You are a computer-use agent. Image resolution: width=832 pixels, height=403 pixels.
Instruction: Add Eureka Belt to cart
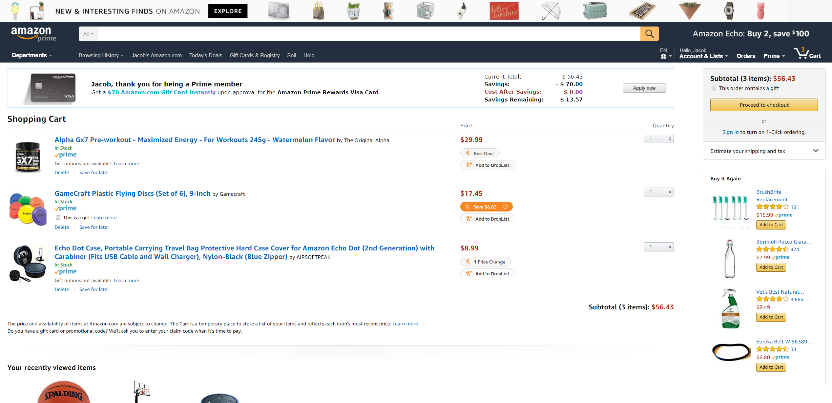coord(771,367)
